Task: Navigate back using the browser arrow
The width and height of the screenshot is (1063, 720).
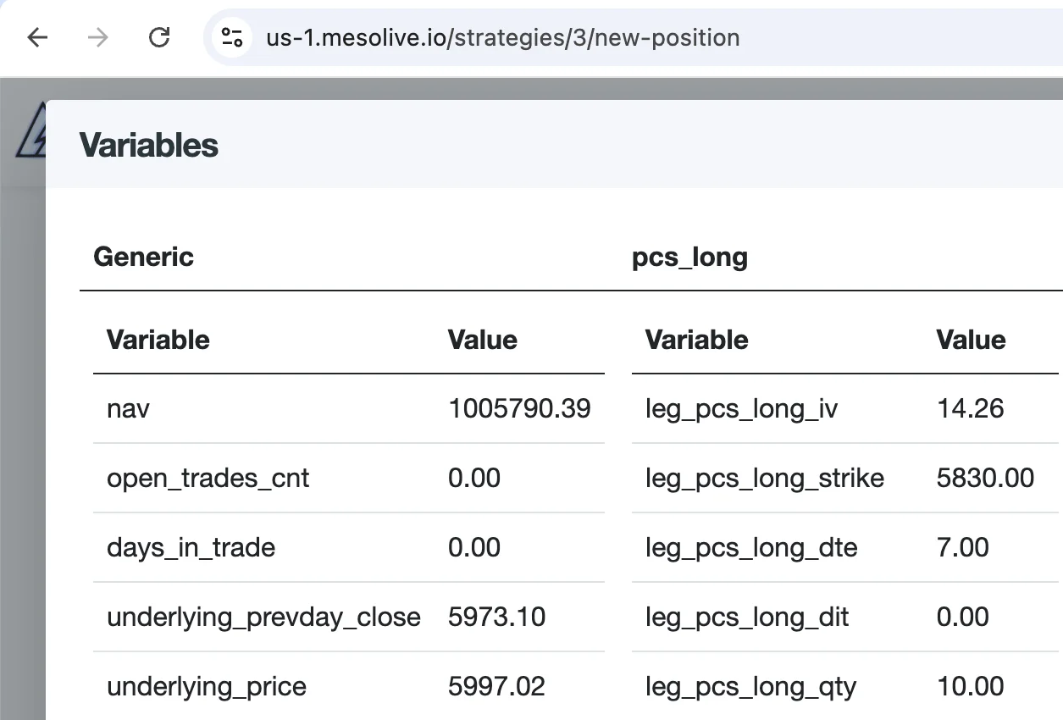Action: point(36,37)
